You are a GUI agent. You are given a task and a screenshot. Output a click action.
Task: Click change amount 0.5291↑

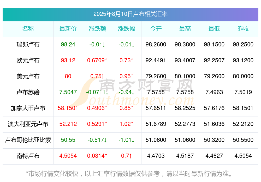(97, 124)
